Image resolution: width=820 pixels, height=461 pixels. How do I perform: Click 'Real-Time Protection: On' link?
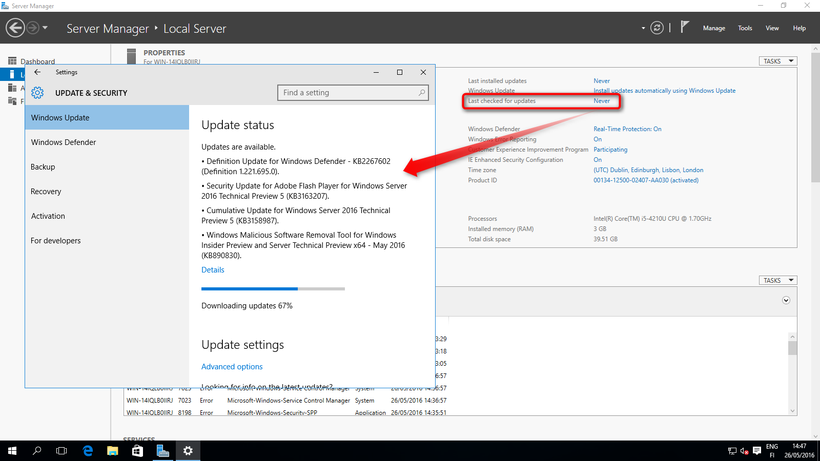click(627, 129)
